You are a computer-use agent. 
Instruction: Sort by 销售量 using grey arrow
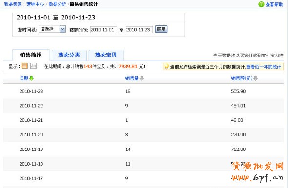coord(142,78)
